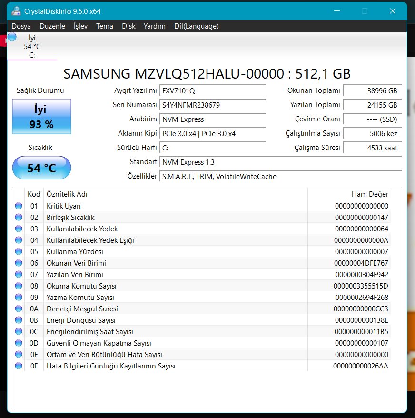This screenshot has height=418, width=415.
Task: Select the C: drive tab at top
Action: point(32,46)
